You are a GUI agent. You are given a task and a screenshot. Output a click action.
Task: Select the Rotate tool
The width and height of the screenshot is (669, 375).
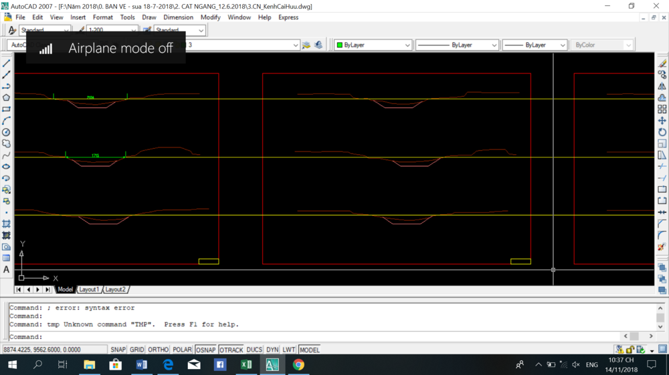click(x=662, y=132)
